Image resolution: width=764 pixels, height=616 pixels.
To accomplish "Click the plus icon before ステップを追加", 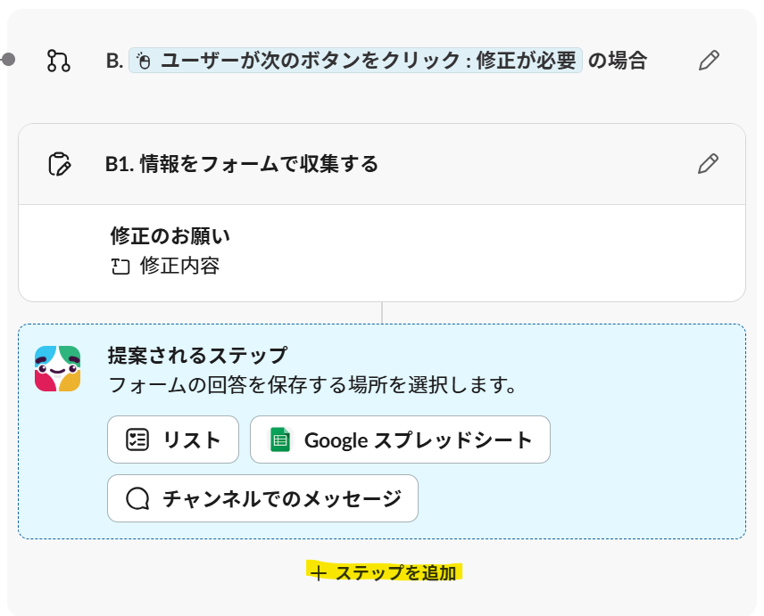I will [318, 573].
